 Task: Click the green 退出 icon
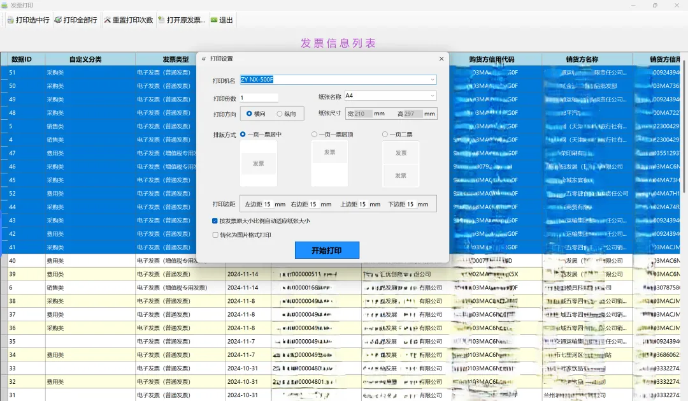click(x=214, y=20)
